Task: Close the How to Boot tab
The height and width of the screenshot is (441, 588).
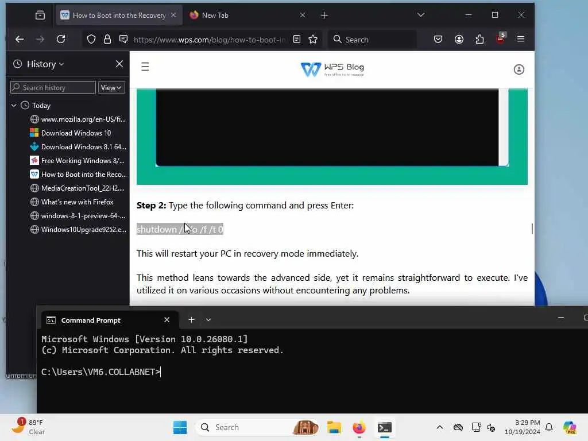Action: pos(173,15)
